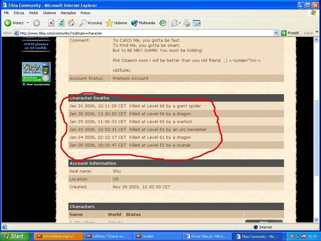Click the second system tray icon
The width and height of the screenshot is (321, 241).
click(298, 236)
